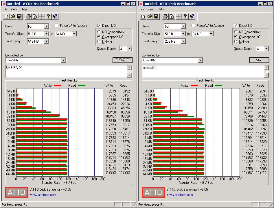
Task: Open Controlled by TS-228A dropdown, left window
Action: click(x=64, y=60)
